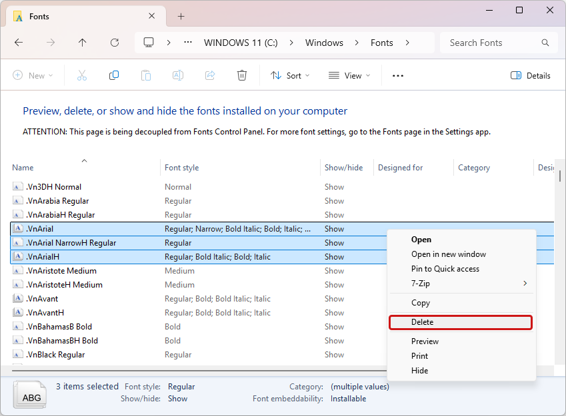Image resolution: width=566 pixels, height=416 pixels.
Task: Sort by the Name column header
Action: (85, 168)
